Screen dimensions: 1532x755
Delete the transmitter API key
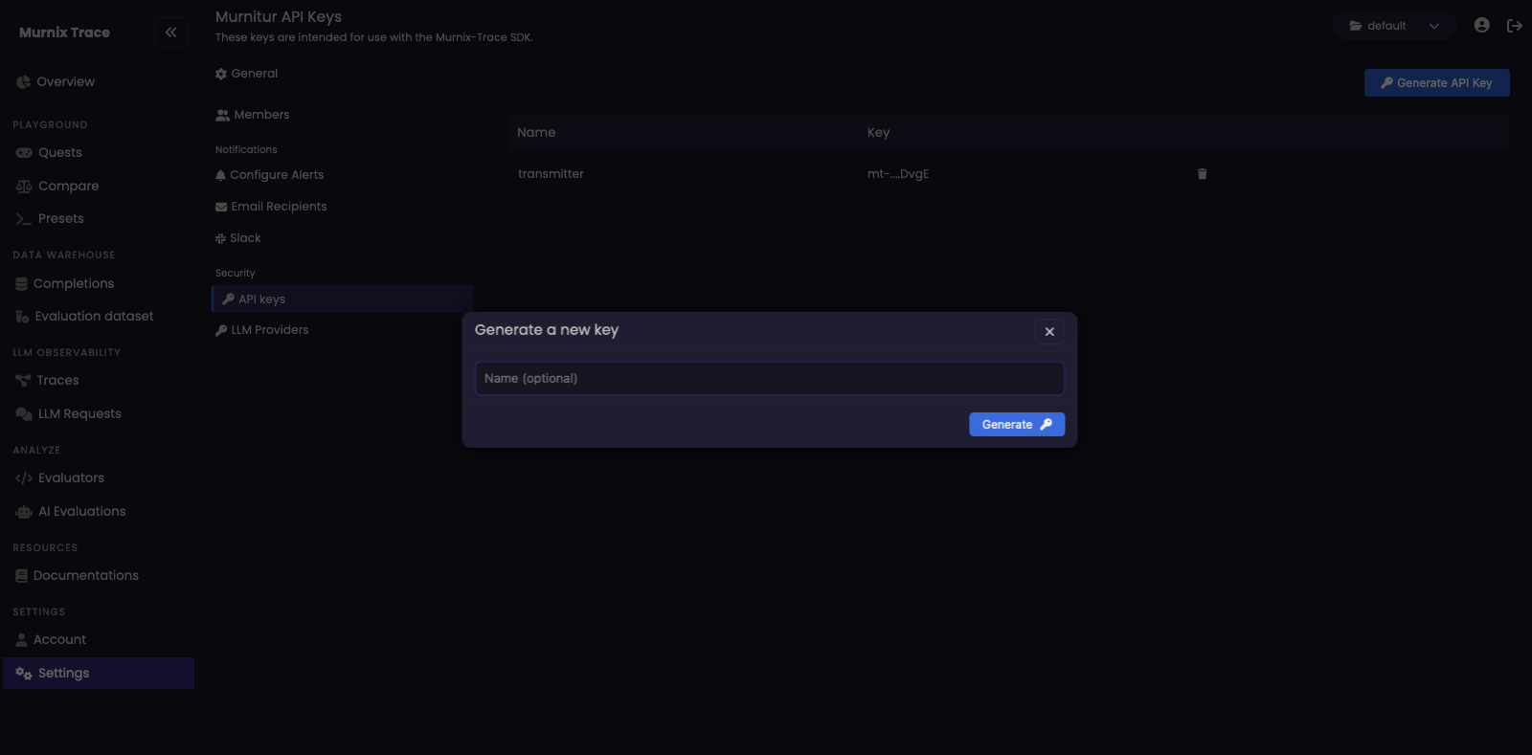click(x=1202, y=174)
